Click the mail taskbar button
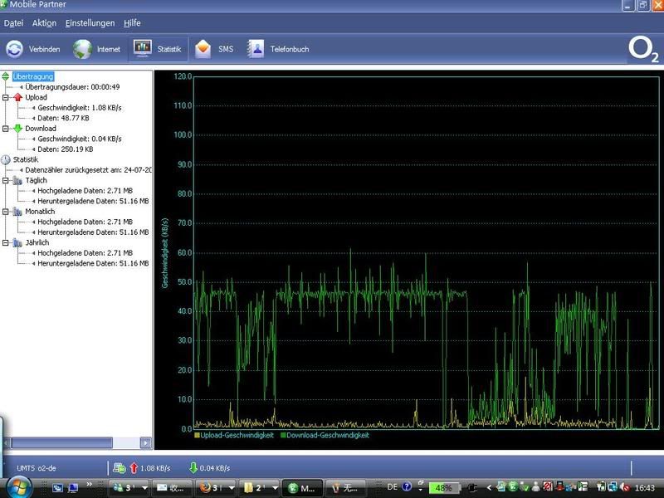Viewport: 664px width, 498px height. point(171,488)
